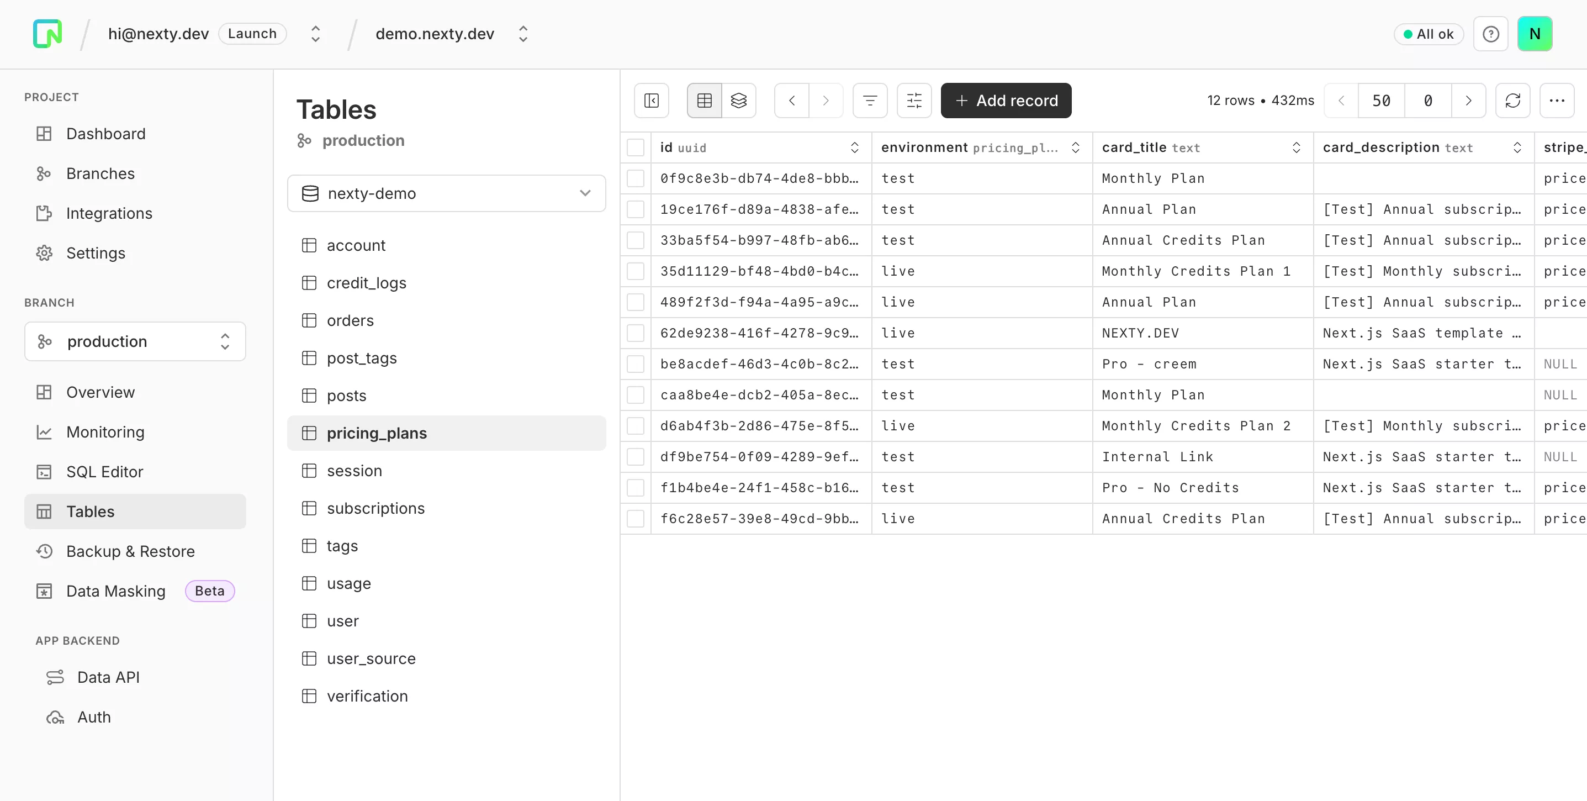Click the Add record button
Image resolution: width=1587 pixels, height=801 pixels.
tap(1006, 101)
